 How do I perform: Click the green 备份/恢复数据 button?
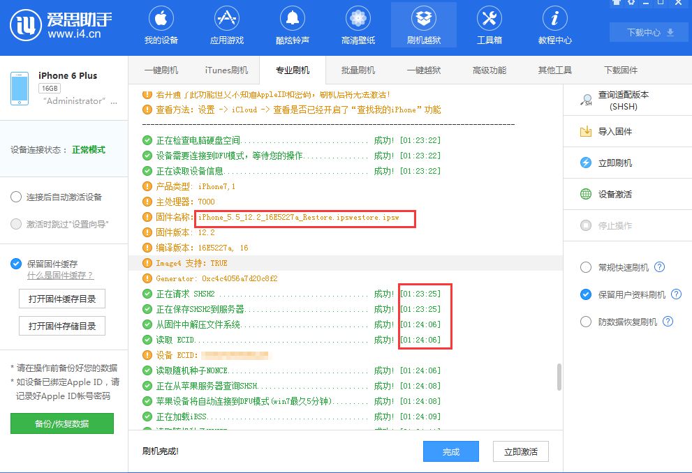point(64,423)
